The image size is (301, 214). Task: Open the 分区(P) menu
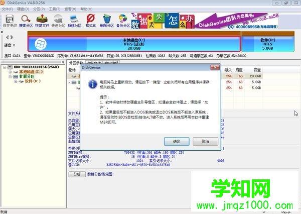(x=39, y=9)
